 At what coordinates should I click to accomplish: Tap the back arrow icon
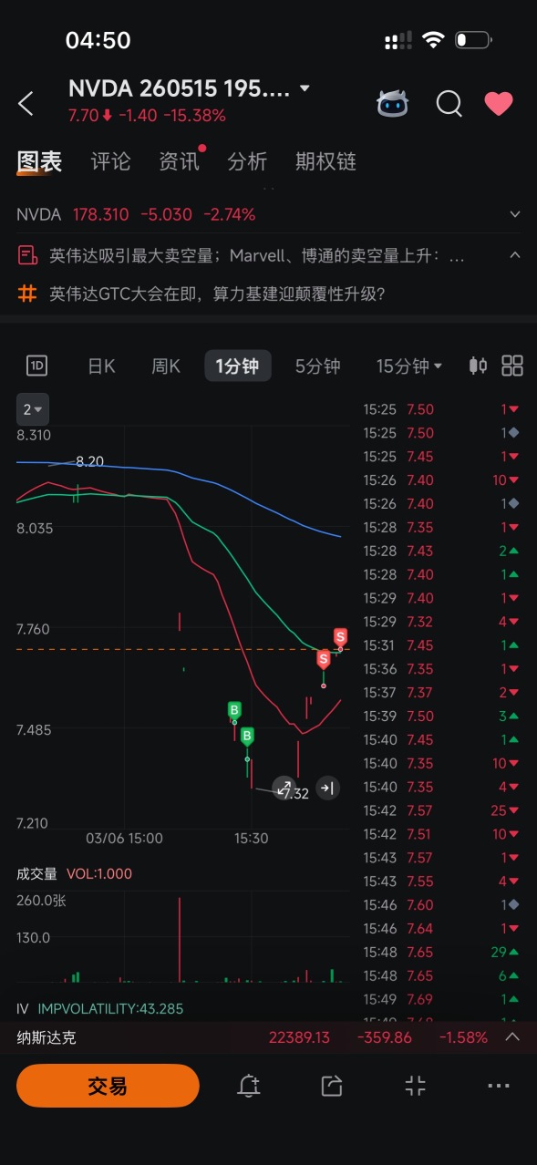[x=26, y=104]
